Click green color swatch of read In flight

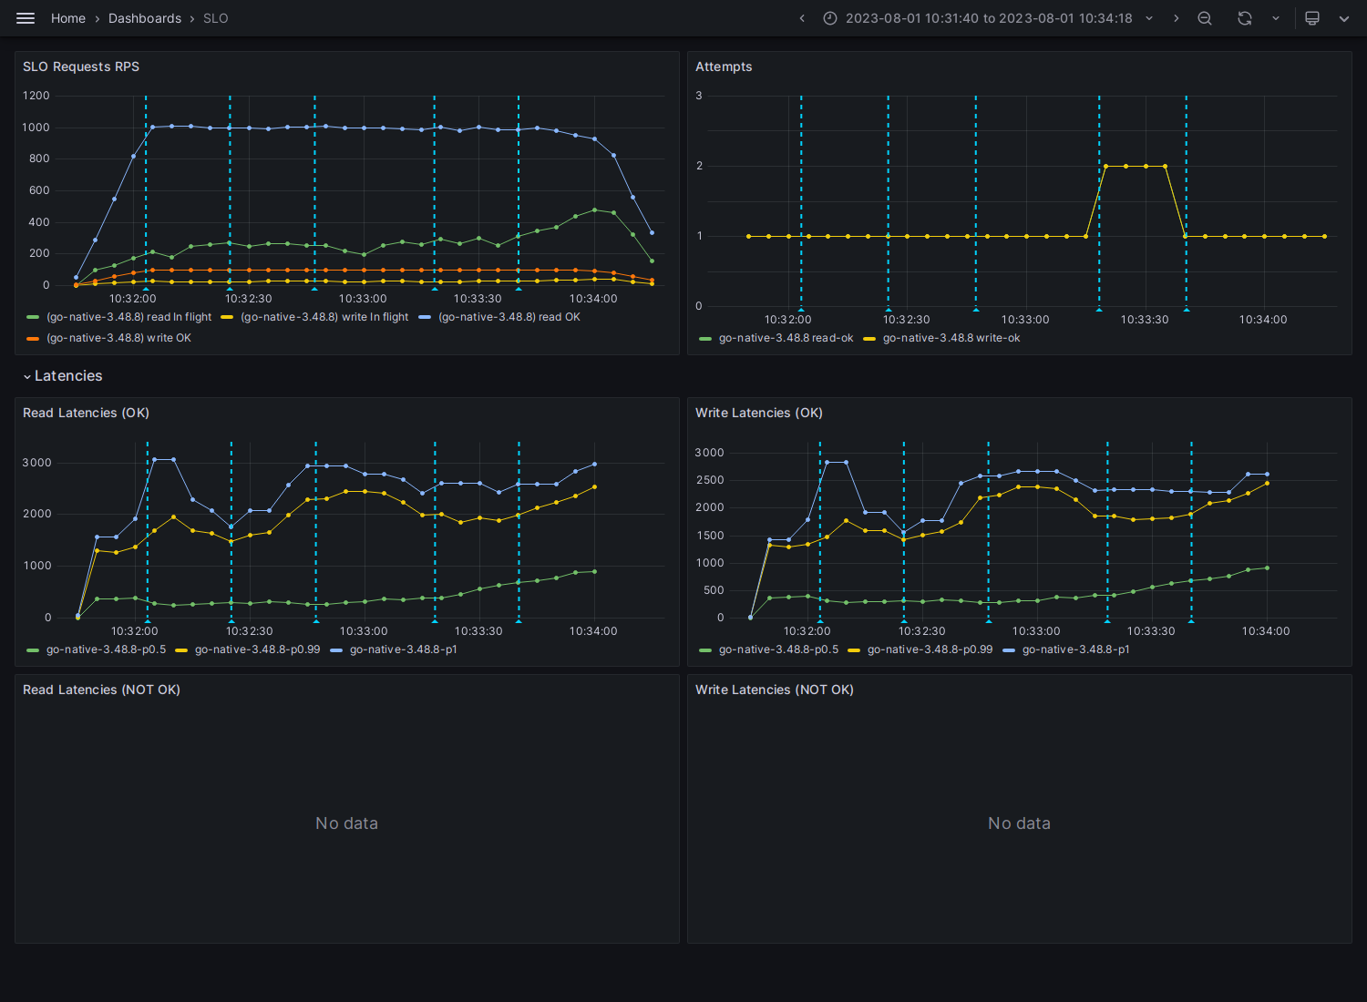33,317
